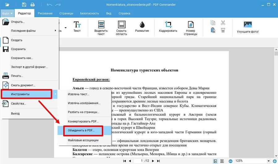This screenshot has width=278, height=164.
Task: Click the Улучшите фото! image icon
Action: pyautogui.click(x=248, y=24)
